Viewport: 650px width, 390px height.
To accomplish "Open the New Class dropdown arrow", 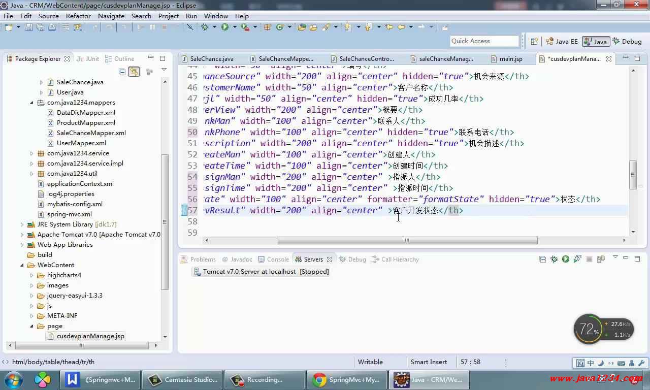I will [289, 27].
